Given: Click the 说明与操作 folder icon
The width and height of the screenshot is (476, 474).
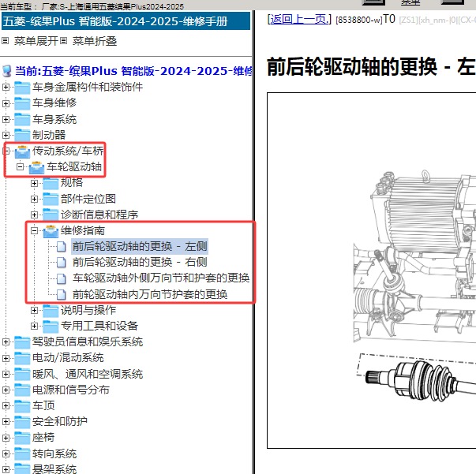Looking at the screenshot, I should coord(51,310).
